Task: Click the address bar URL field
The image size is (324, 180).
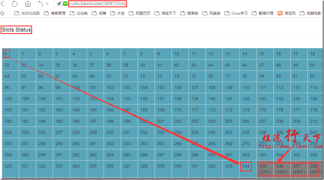Action: (x=97, y=4)
